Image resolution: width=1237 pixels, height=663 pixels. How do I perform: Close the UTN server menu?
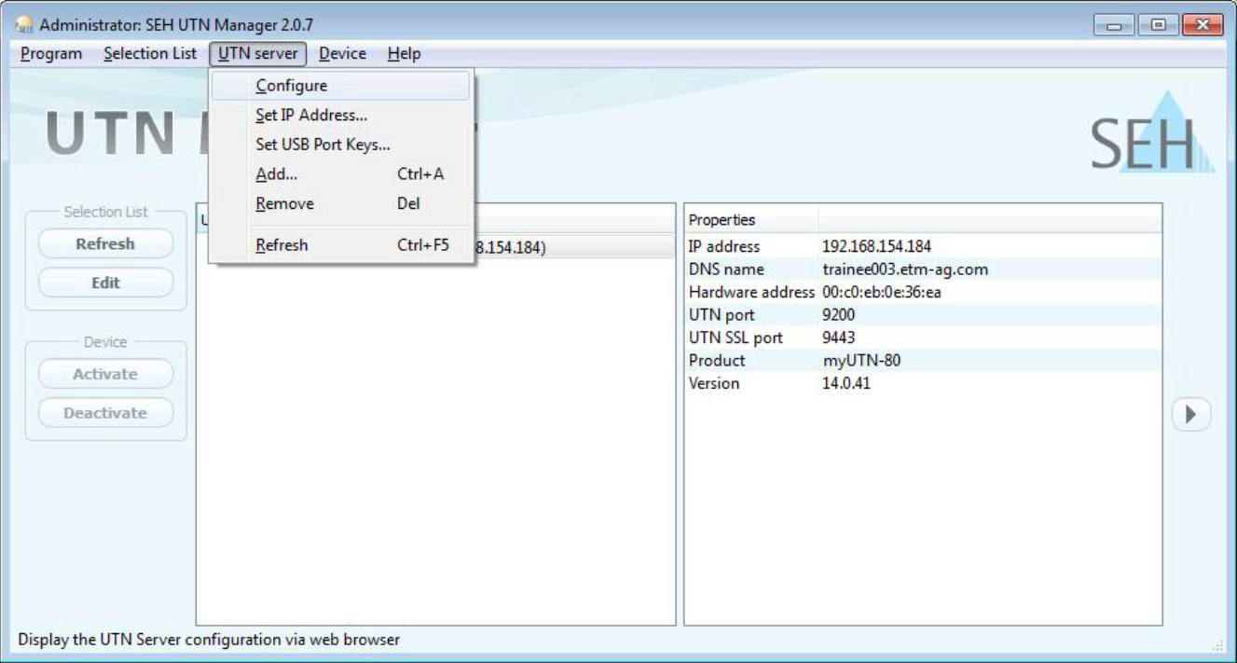click(x=258, y=54)
